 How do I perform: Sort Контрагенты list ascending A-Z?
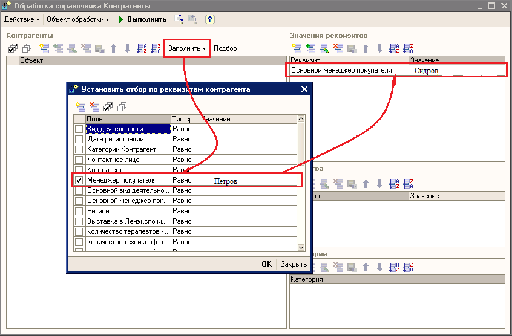(142, 48)
